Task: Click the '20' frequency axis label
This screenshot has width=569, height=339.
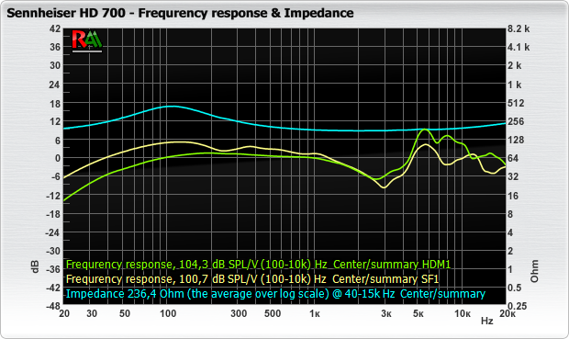Action: coord(64,313)
